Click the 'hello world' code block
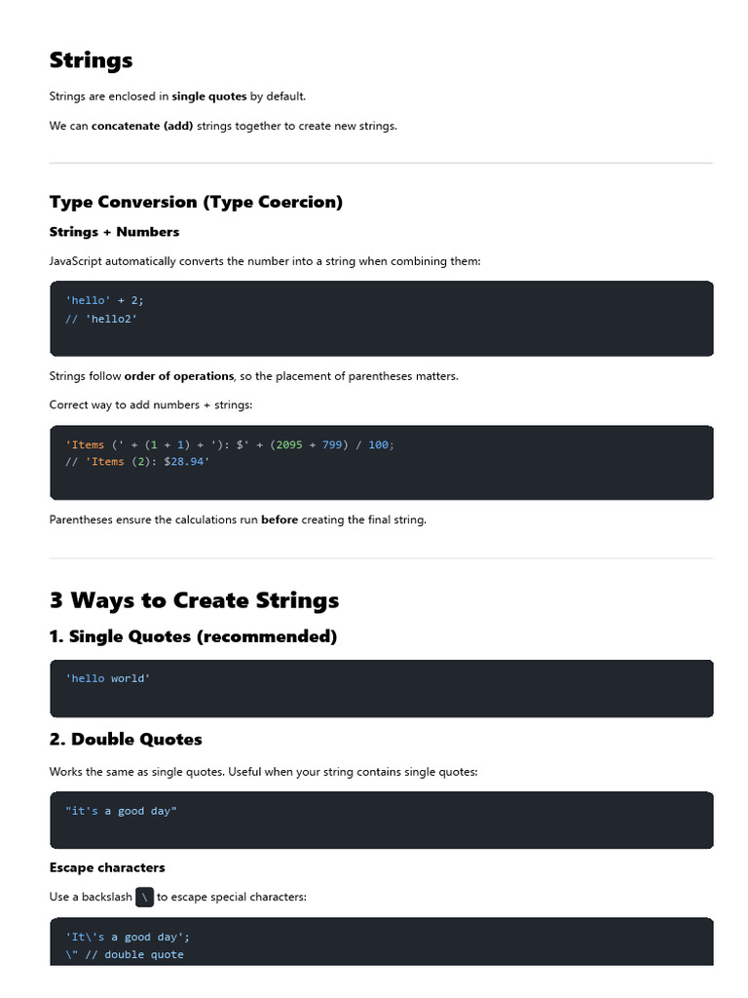The width and height of the screenshot is (748, 998). pyautogui.click(x=108, y=678)
